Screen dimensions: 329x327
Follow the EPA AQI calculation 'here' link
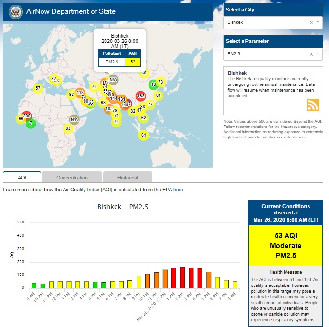coord(178,190)
